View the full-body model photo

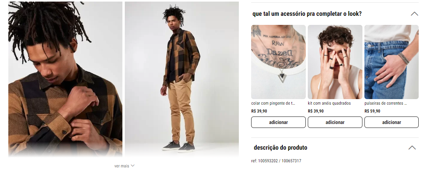tap(182, 79)
